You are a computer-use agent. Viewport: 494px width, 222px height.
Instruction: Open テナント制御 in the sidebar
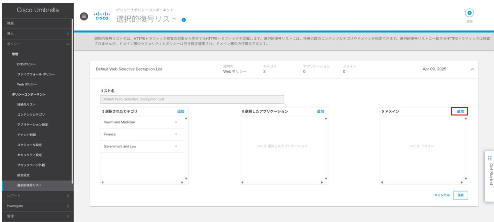click(x=26, y=135)
